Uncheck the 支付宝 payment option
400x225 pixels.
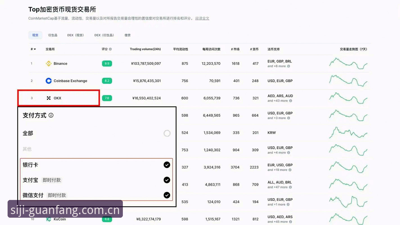(x=167, y=180)
